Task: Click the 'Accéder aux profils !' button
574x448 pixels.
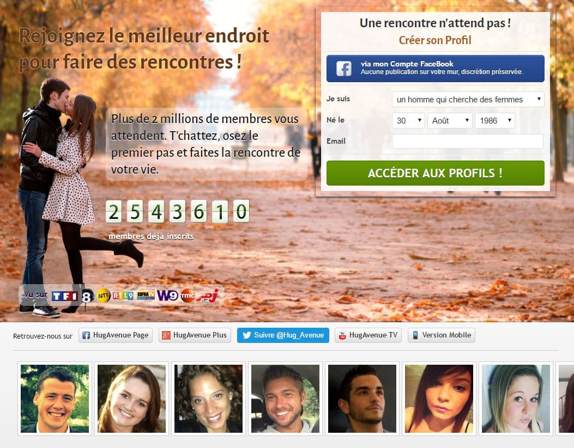Action: tap(435, 173)
